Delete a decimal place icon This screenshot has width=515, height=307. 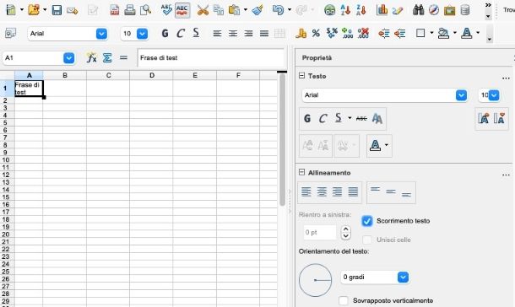pyautogui.click(x=363, y=33)
